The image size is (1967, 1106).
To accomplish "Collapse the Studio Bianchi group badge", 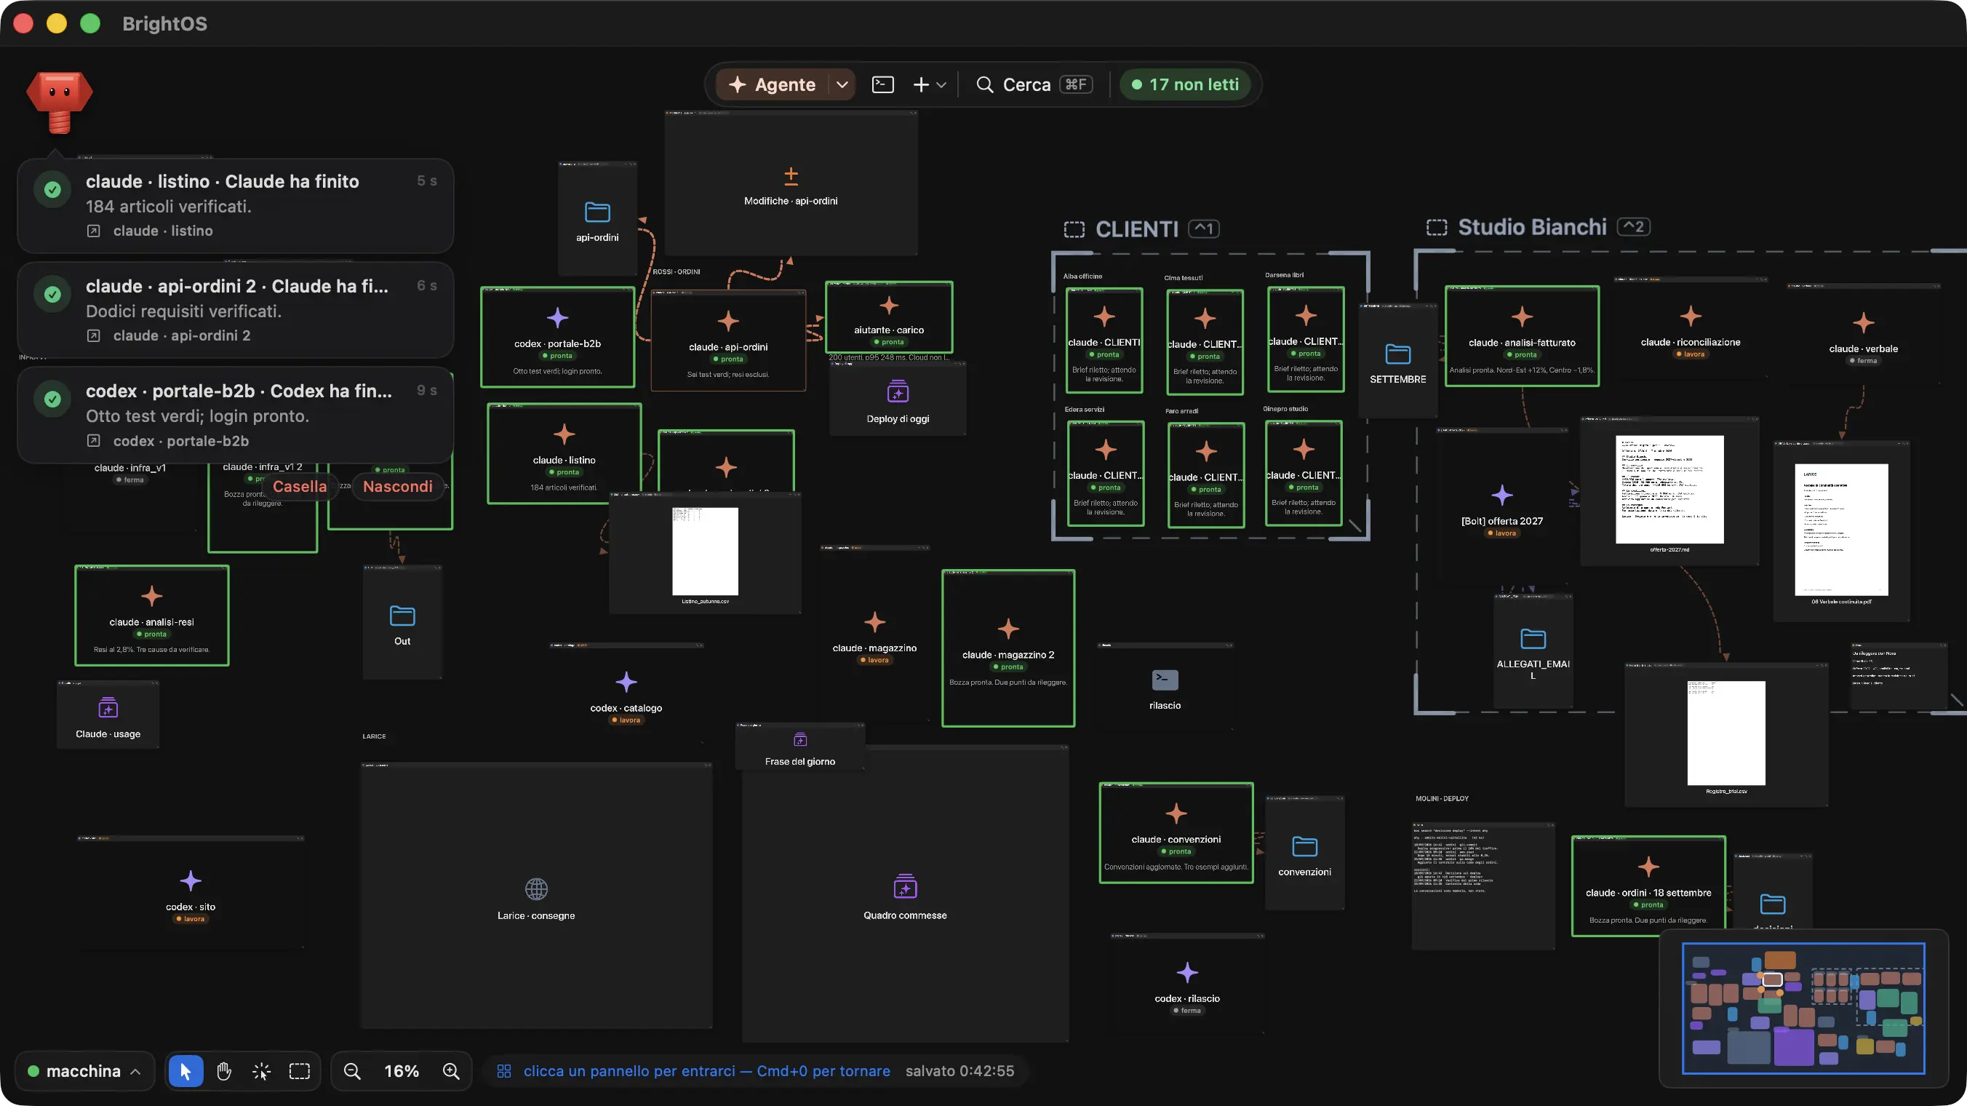I will (x=1634, y=227).
